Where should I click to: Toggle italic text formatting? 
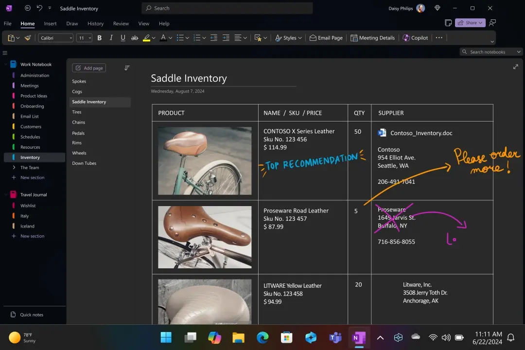click(111, 38)
